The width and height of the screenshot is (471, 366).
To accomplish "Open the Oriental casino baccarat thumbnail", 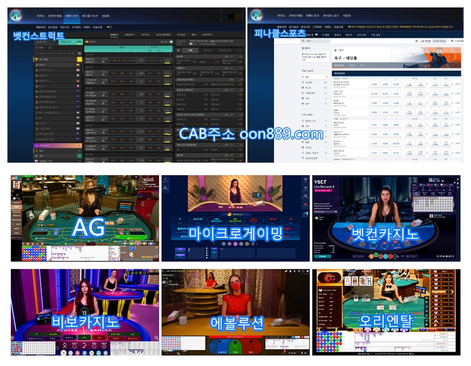I will pos(387,312).
